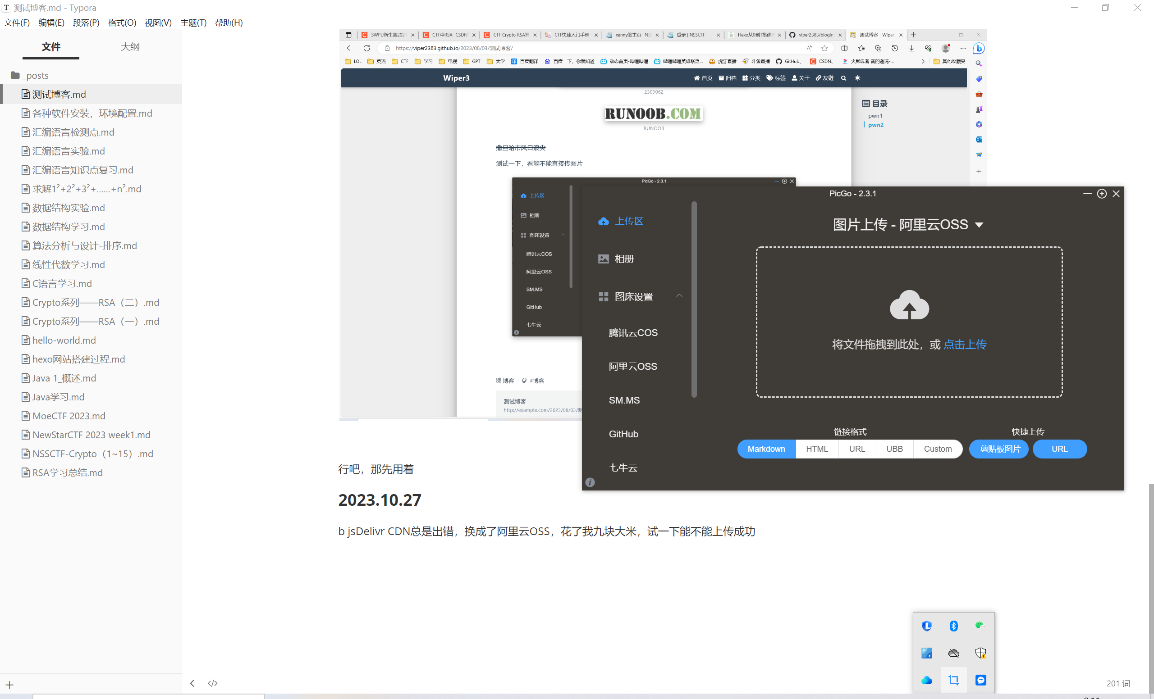This screenshot has width=1154, height=699.
Task: Switch PicGo to mini window with plus icon
Action: pos(1102,194)
